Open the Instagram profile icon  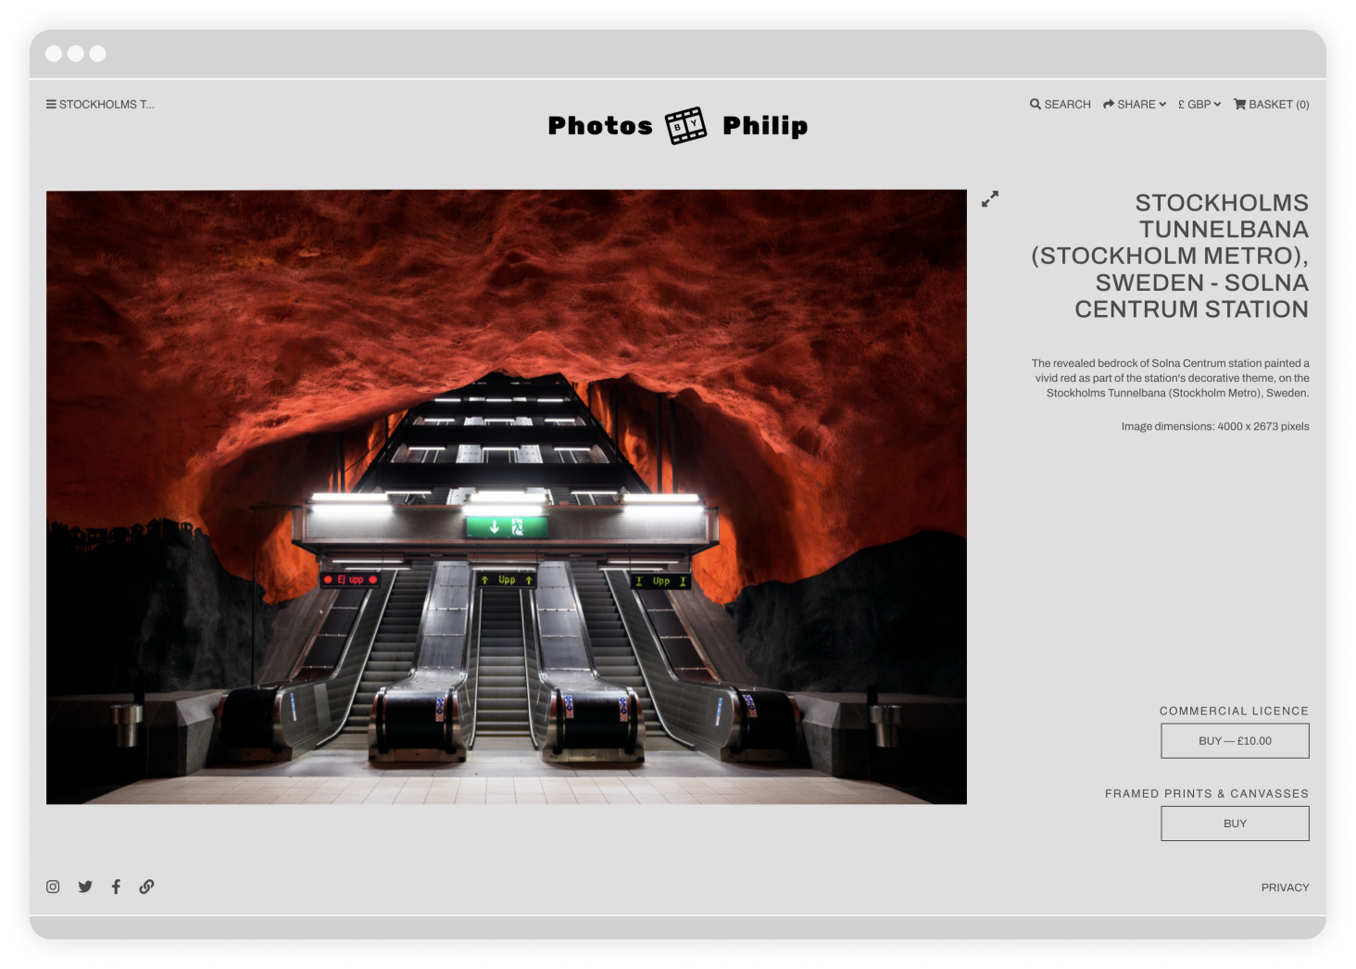point(53,887)
